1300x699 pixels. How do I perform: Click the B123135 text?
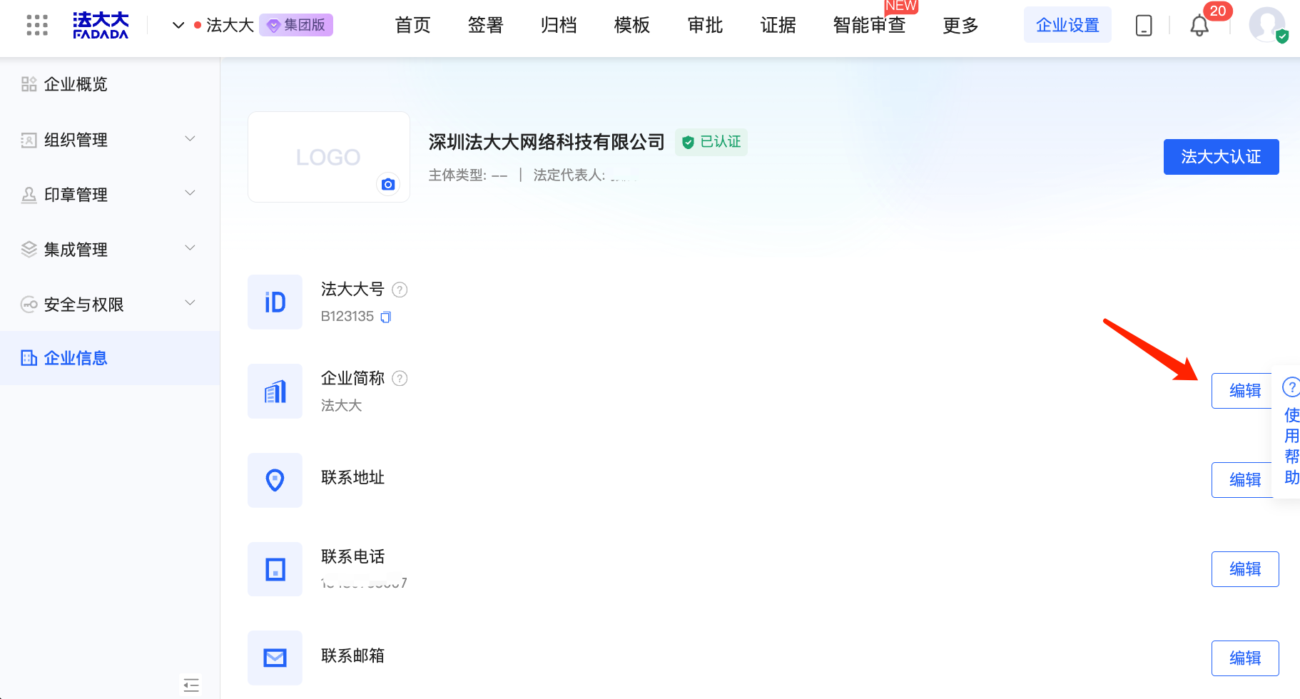pyautogui.click(x=347, y=316)
